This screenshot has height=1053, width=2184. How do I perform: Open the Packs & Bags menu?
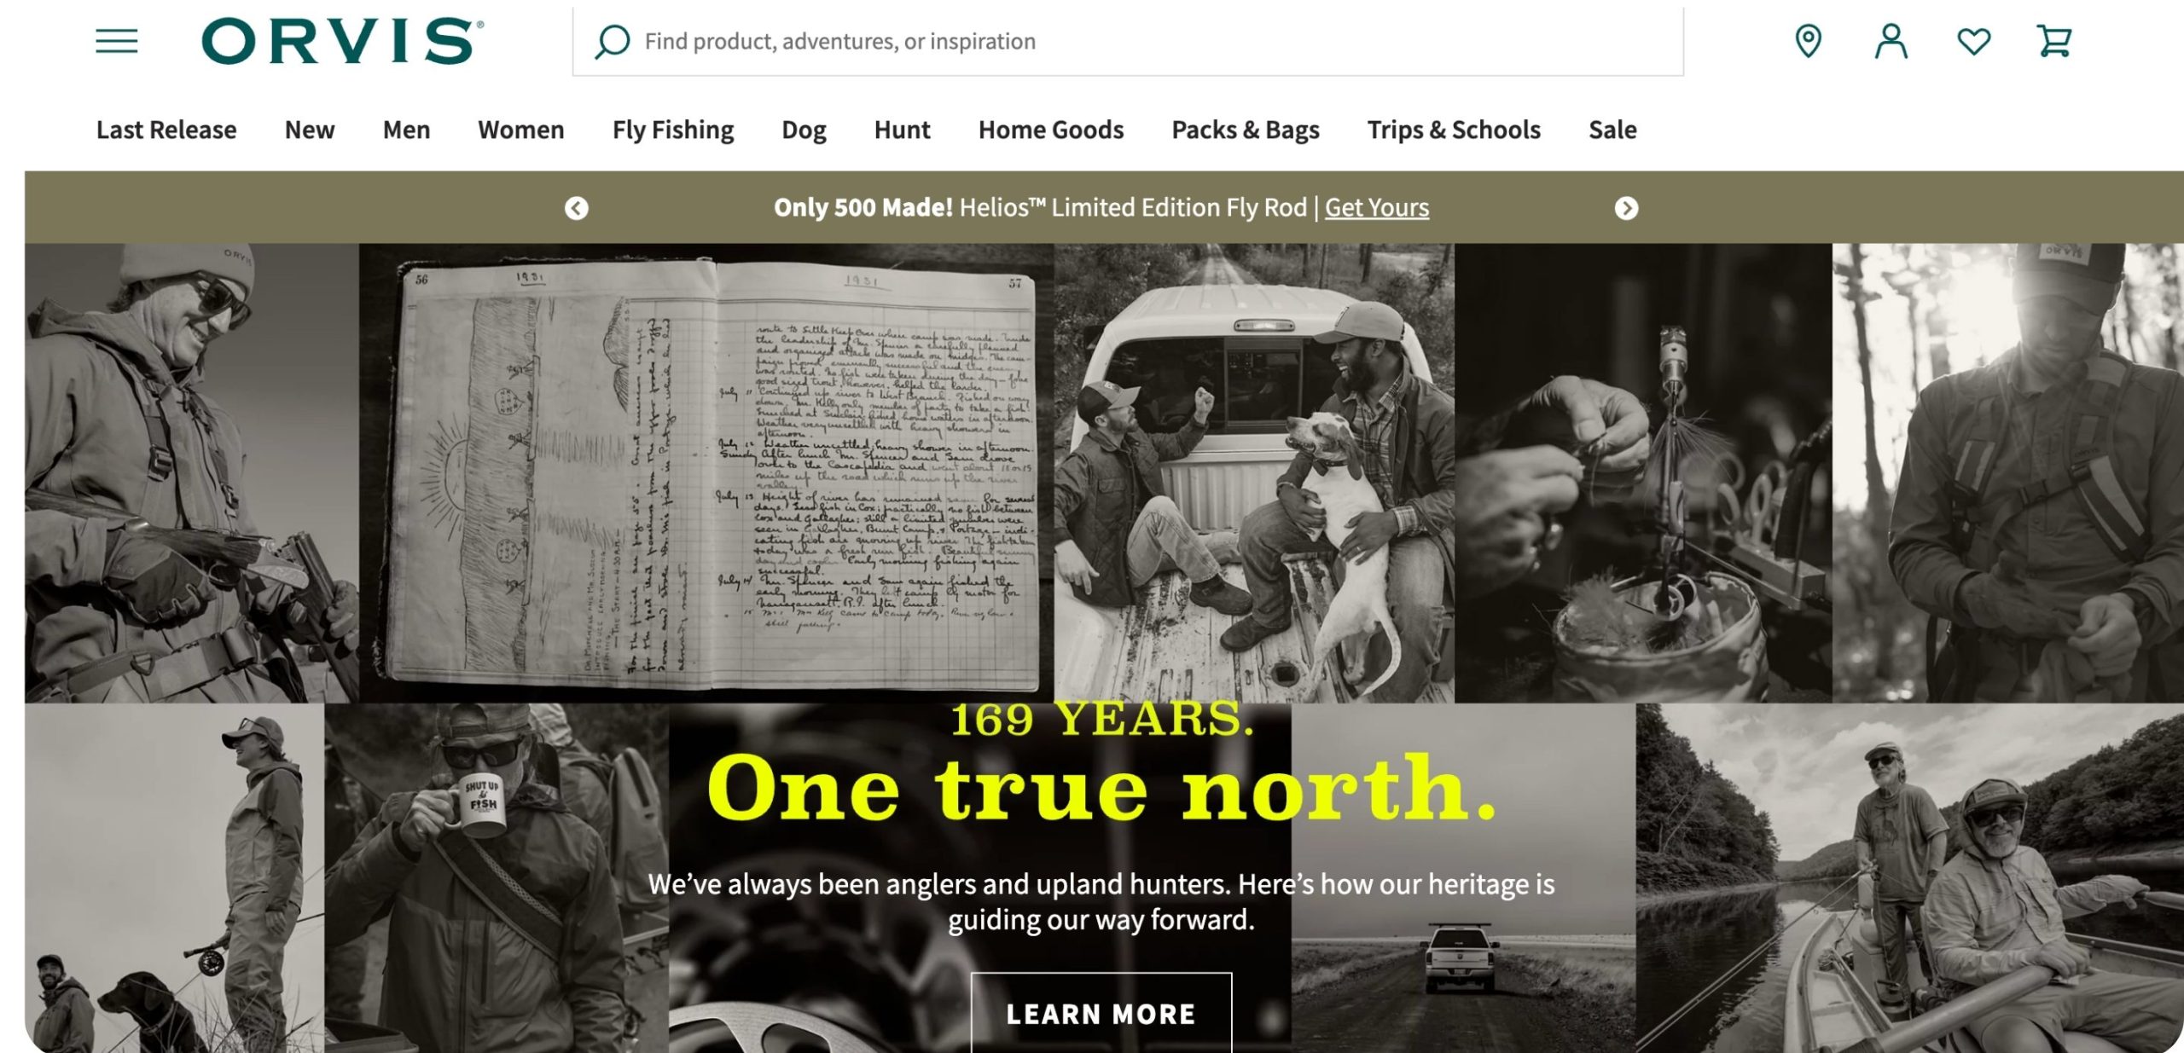[1246, 130]
